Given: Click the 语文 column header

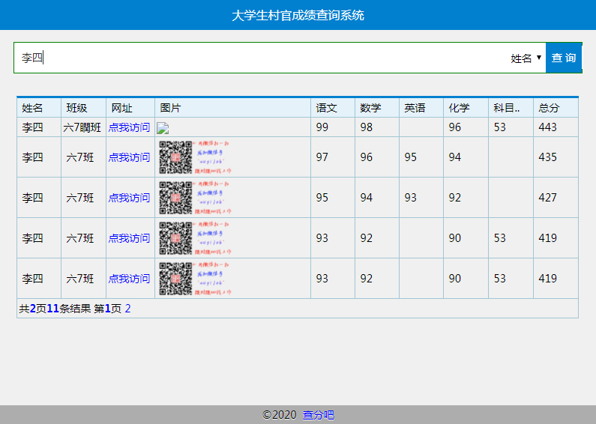Looking at the screenshot, I should tap(327, 108).
